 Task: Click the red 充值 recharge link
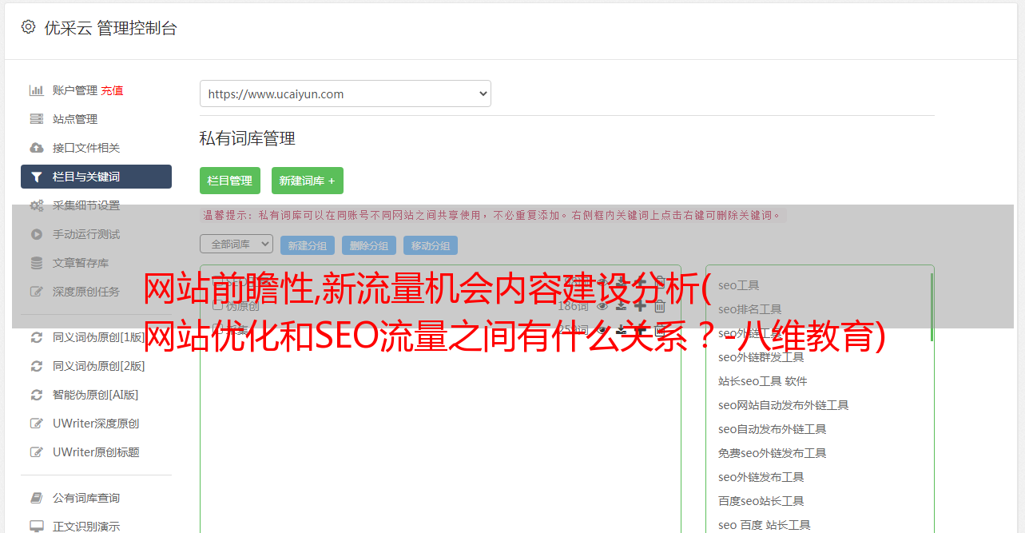coord(112,90)
